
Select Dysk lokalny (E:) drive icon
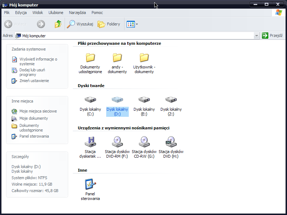[x=144, y=100]
